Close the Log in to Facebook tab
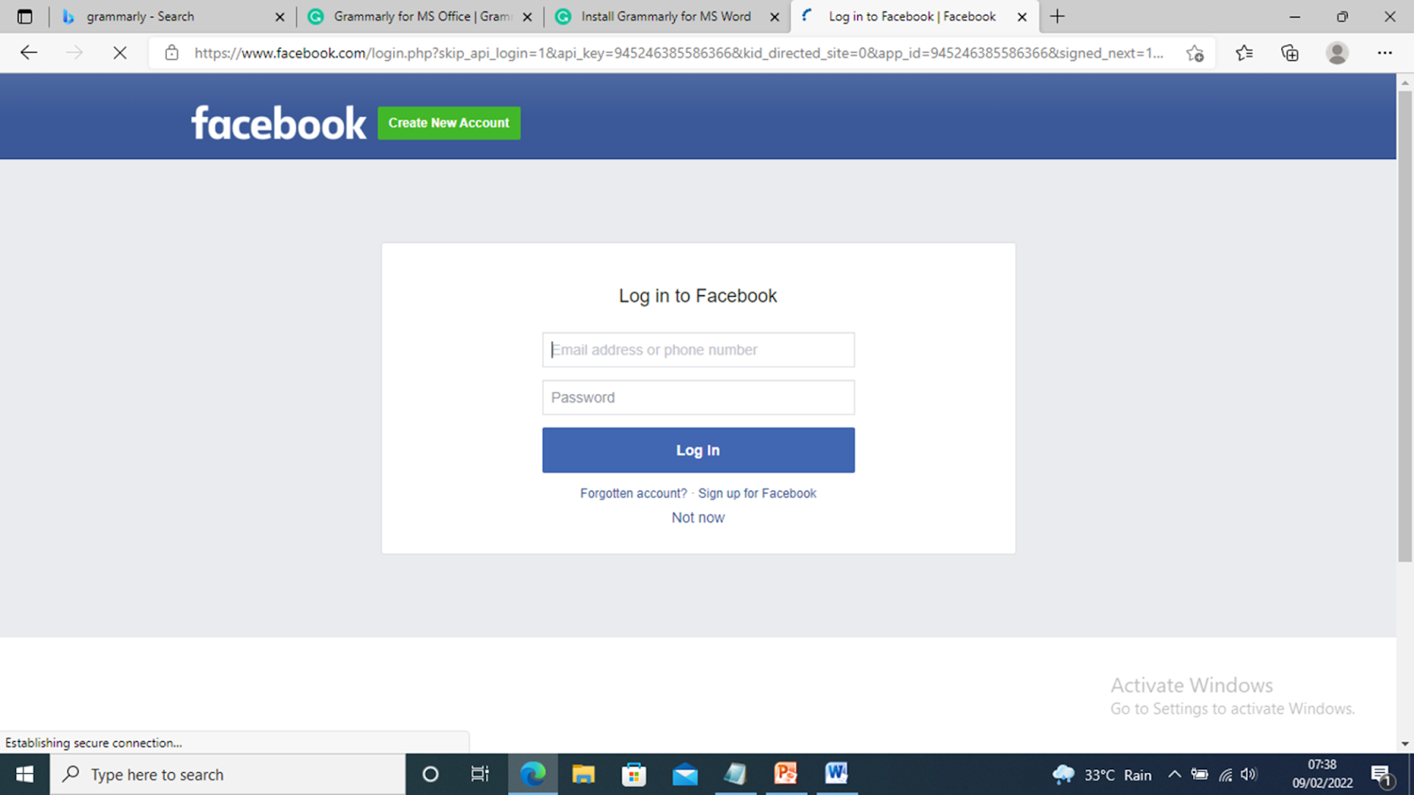 click(x=1022, y=17)
